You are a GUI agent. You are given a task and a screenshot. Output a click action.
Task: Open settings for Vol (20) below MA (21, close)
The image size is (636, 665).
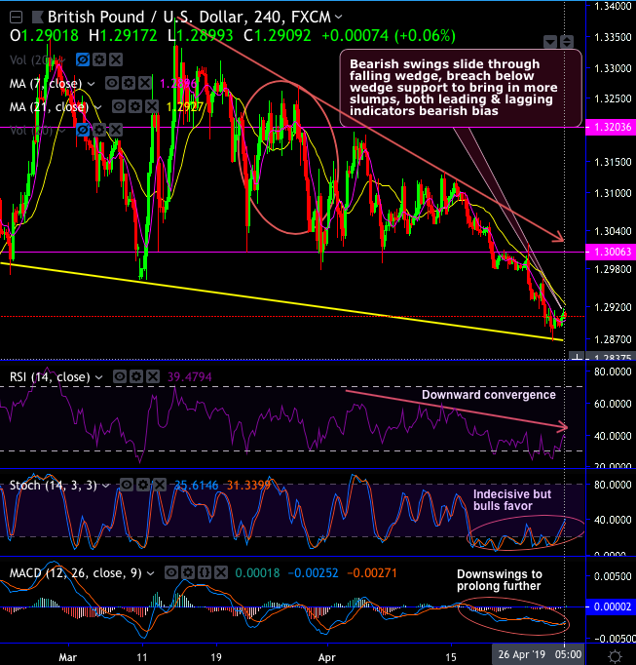click(99, 130)
